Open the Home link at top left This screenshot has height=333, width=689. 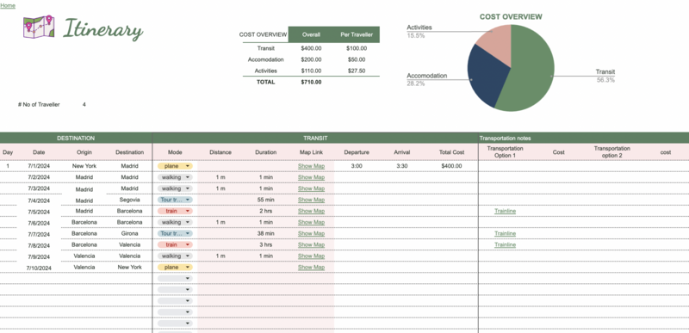coord(8,6)
